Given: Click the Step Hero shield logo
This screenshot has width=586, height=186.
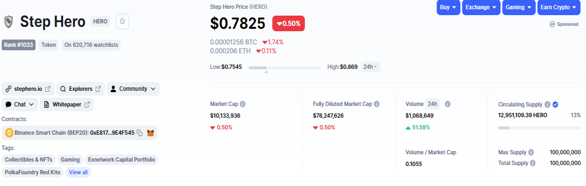Looking at the screenshot, I should pos(8,22).
